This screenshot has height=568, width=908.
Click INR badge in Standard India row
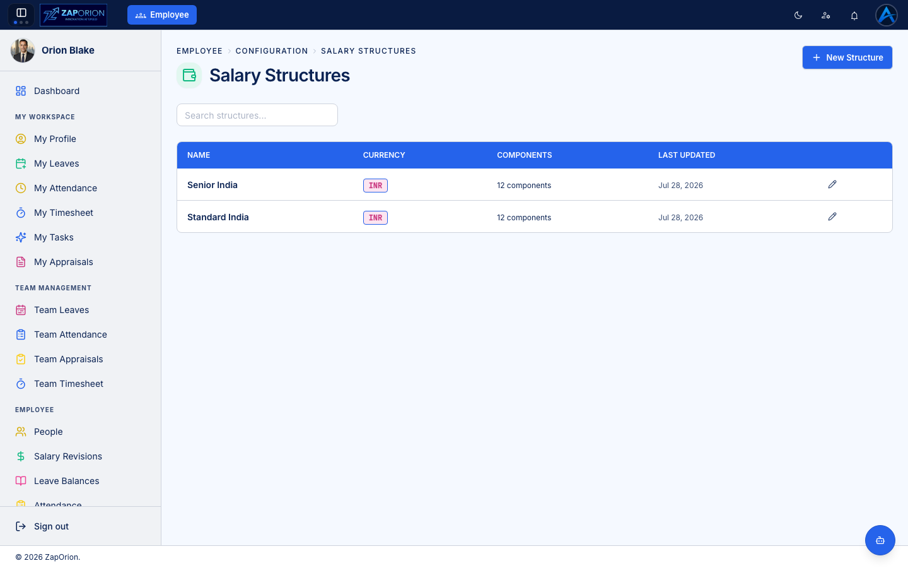375,218
